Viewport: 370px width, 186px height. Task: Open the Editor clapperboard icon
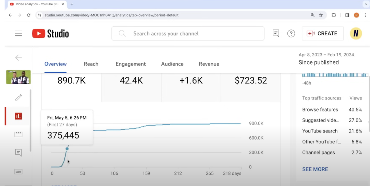18,135
